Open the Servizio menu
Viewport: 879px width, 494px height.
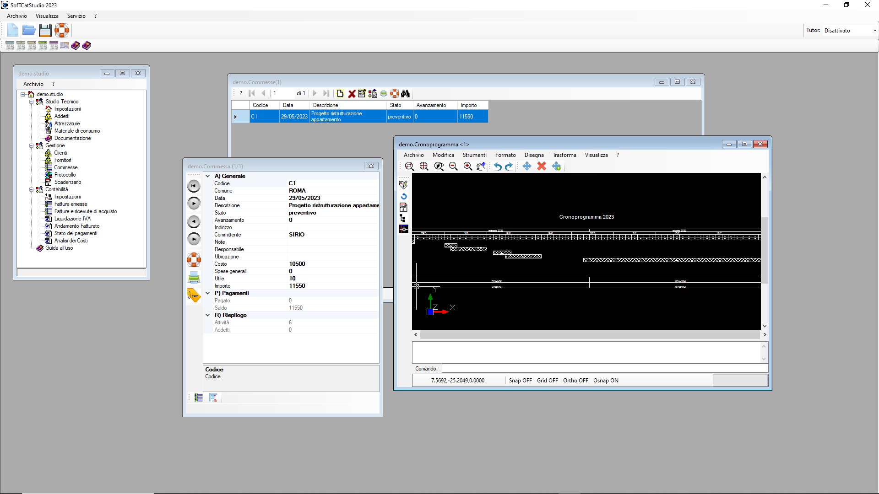click(x=76, y=16)
